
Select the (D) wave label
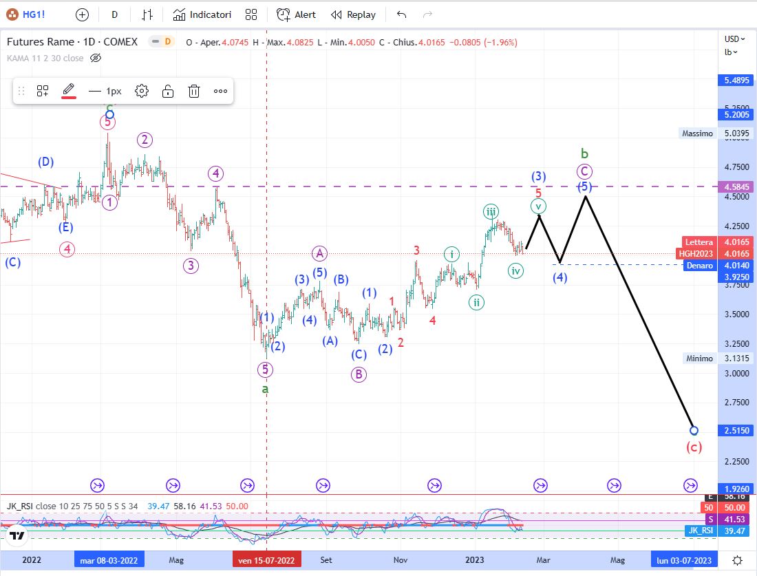pos(46,162)
